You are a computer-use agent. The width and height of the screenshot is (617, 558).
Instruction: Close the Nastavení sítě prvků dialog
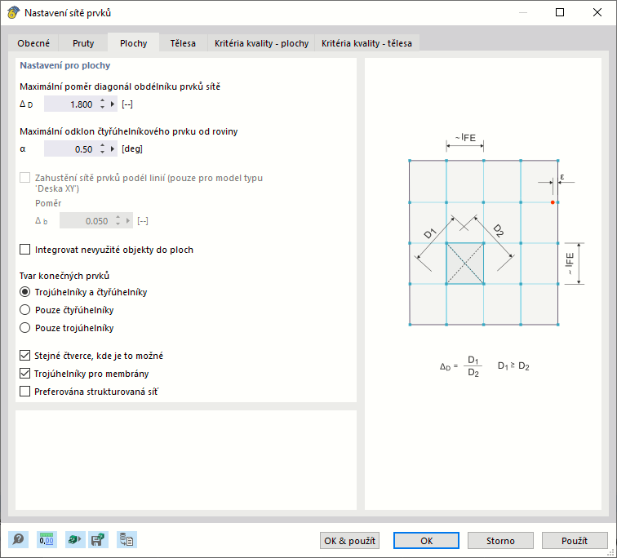tap(597, 12)
